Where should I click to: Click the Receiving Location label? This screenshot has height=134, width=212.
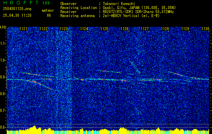79,8
